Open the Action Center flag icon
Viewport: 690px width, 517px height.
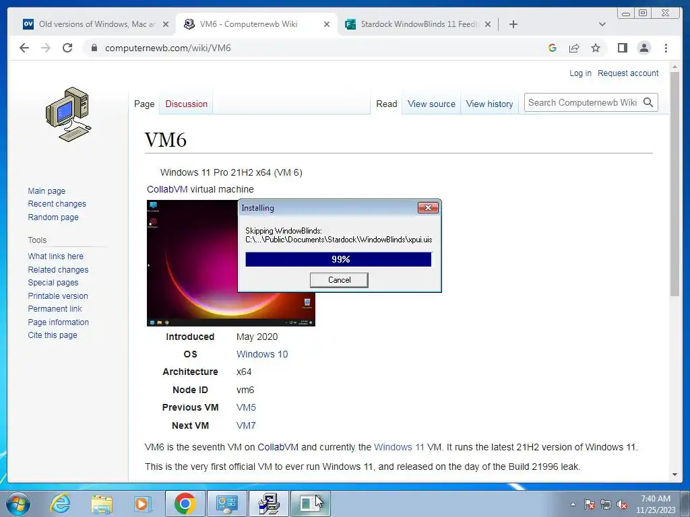(x=590, y=505)
